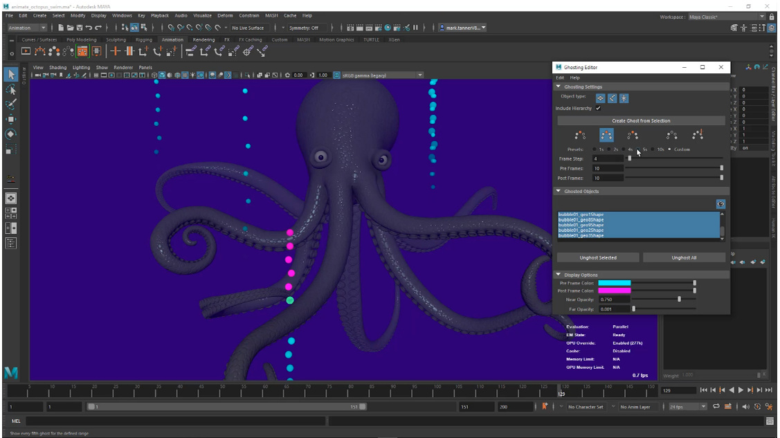Select the arrow Select tool
The image size is (780, 438).
click(11, 74)
